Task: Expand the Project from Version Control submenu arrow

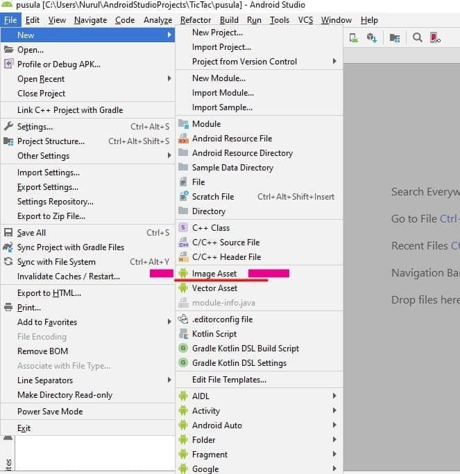Action: [334, 61]
